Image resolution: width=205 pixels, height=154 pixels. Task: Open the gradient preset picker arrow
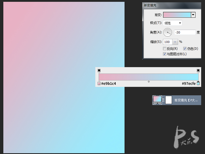(193, 15)
